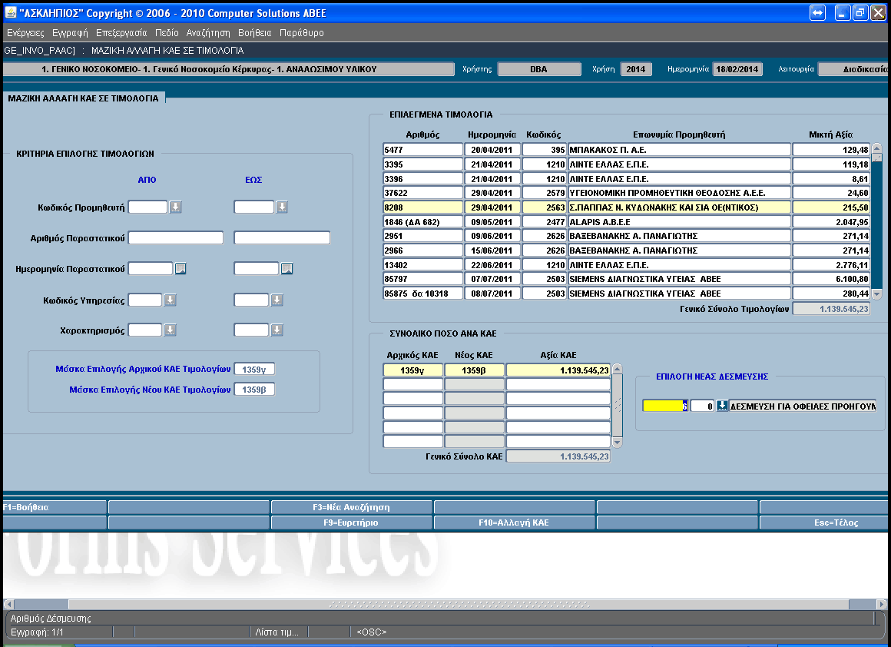Screen dimensions: 891x647
Task: Open the supplier code ΕΩΣ lookup list
Action: (282, 207)
